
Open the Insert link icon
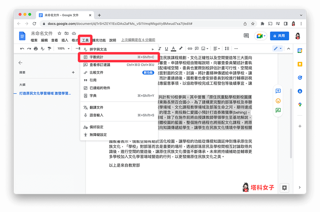coord(190,48)
